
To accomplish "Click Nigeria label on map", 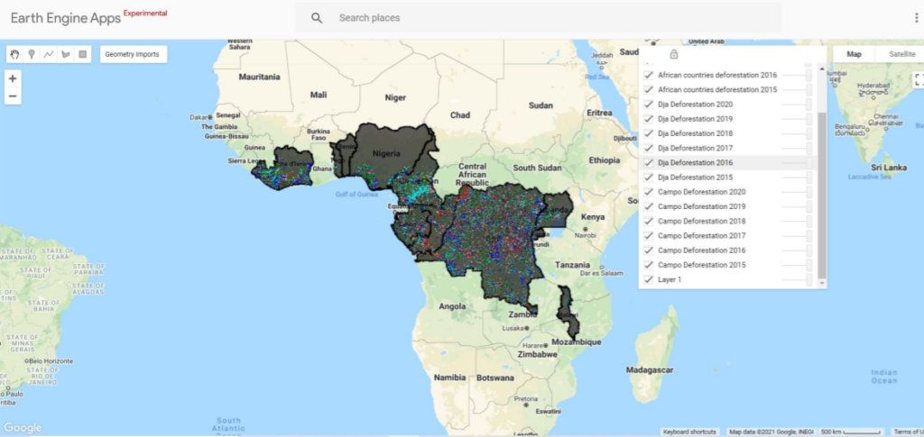I will click(x=386, y=154).
